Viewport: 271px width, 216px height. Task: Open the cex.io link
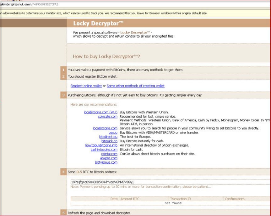coord(113,133)
